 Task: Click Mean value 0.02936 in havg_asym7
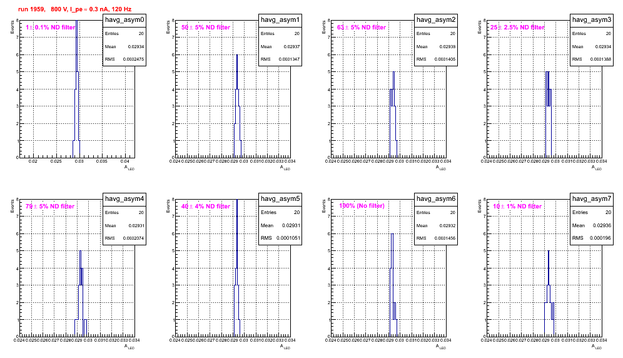[x=602, y=225]
